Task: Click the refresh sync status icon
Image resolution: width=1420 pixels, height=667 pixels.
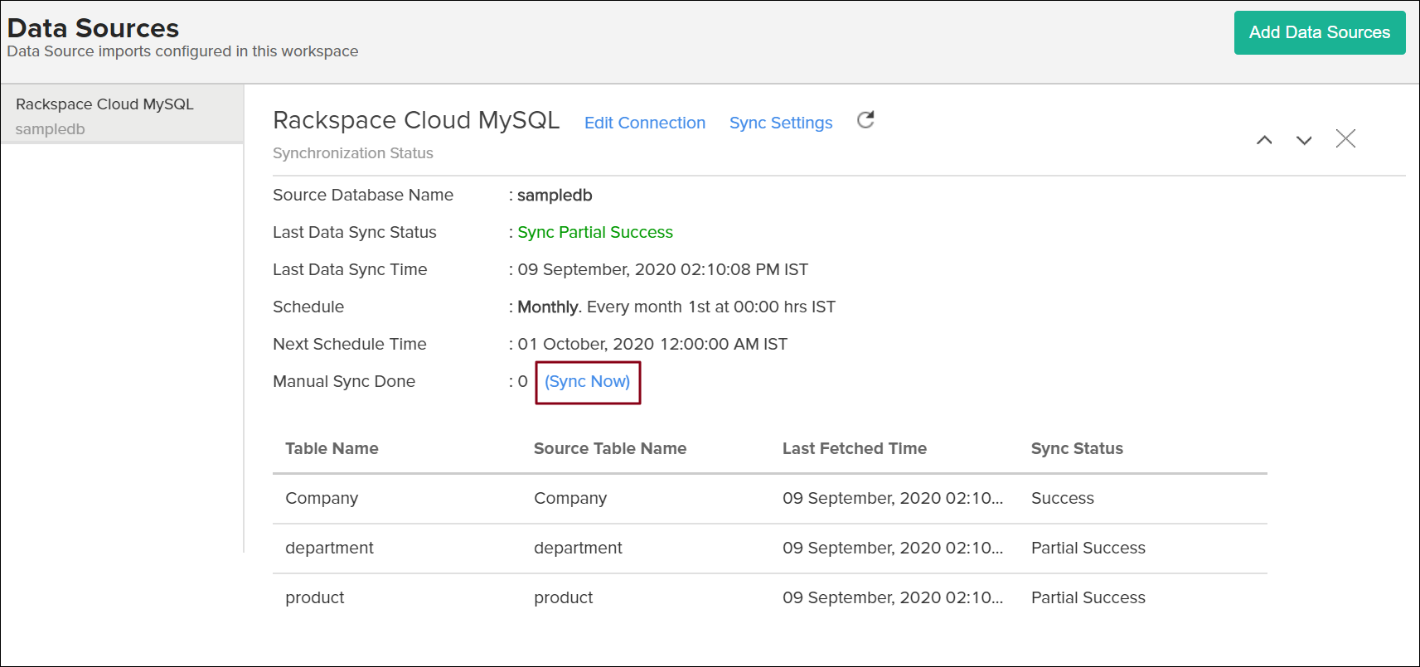Action: tap(865, 120)
